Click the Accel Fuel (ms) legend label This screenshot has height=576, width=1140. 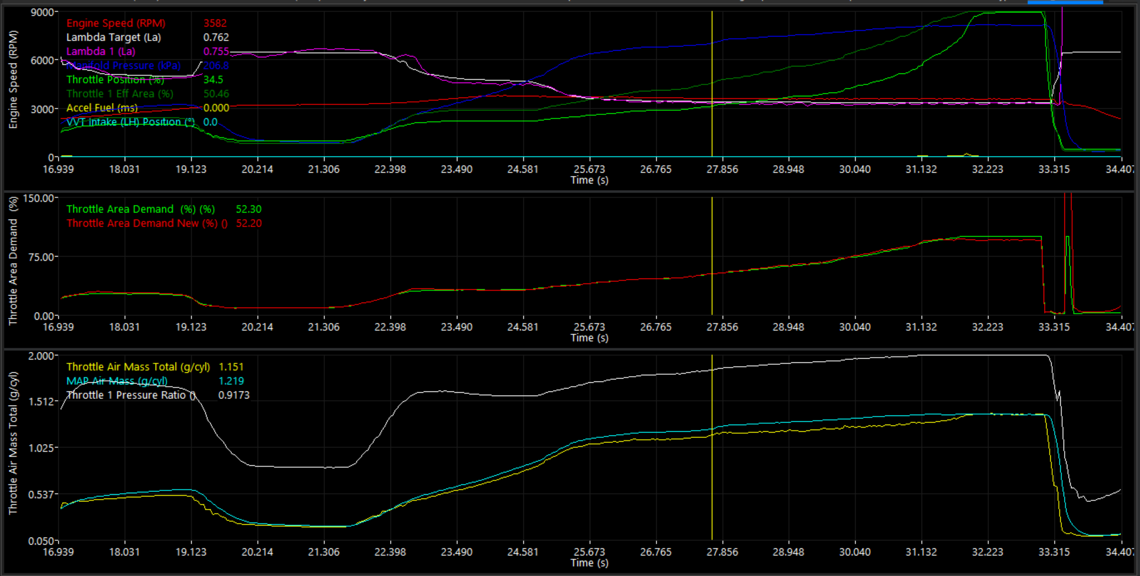pyautogui.click(x=102, y=108)
